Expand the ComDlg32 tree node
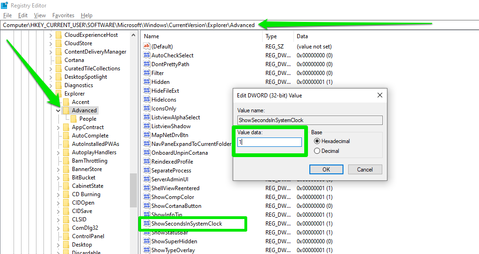 [x=58, y=228]
